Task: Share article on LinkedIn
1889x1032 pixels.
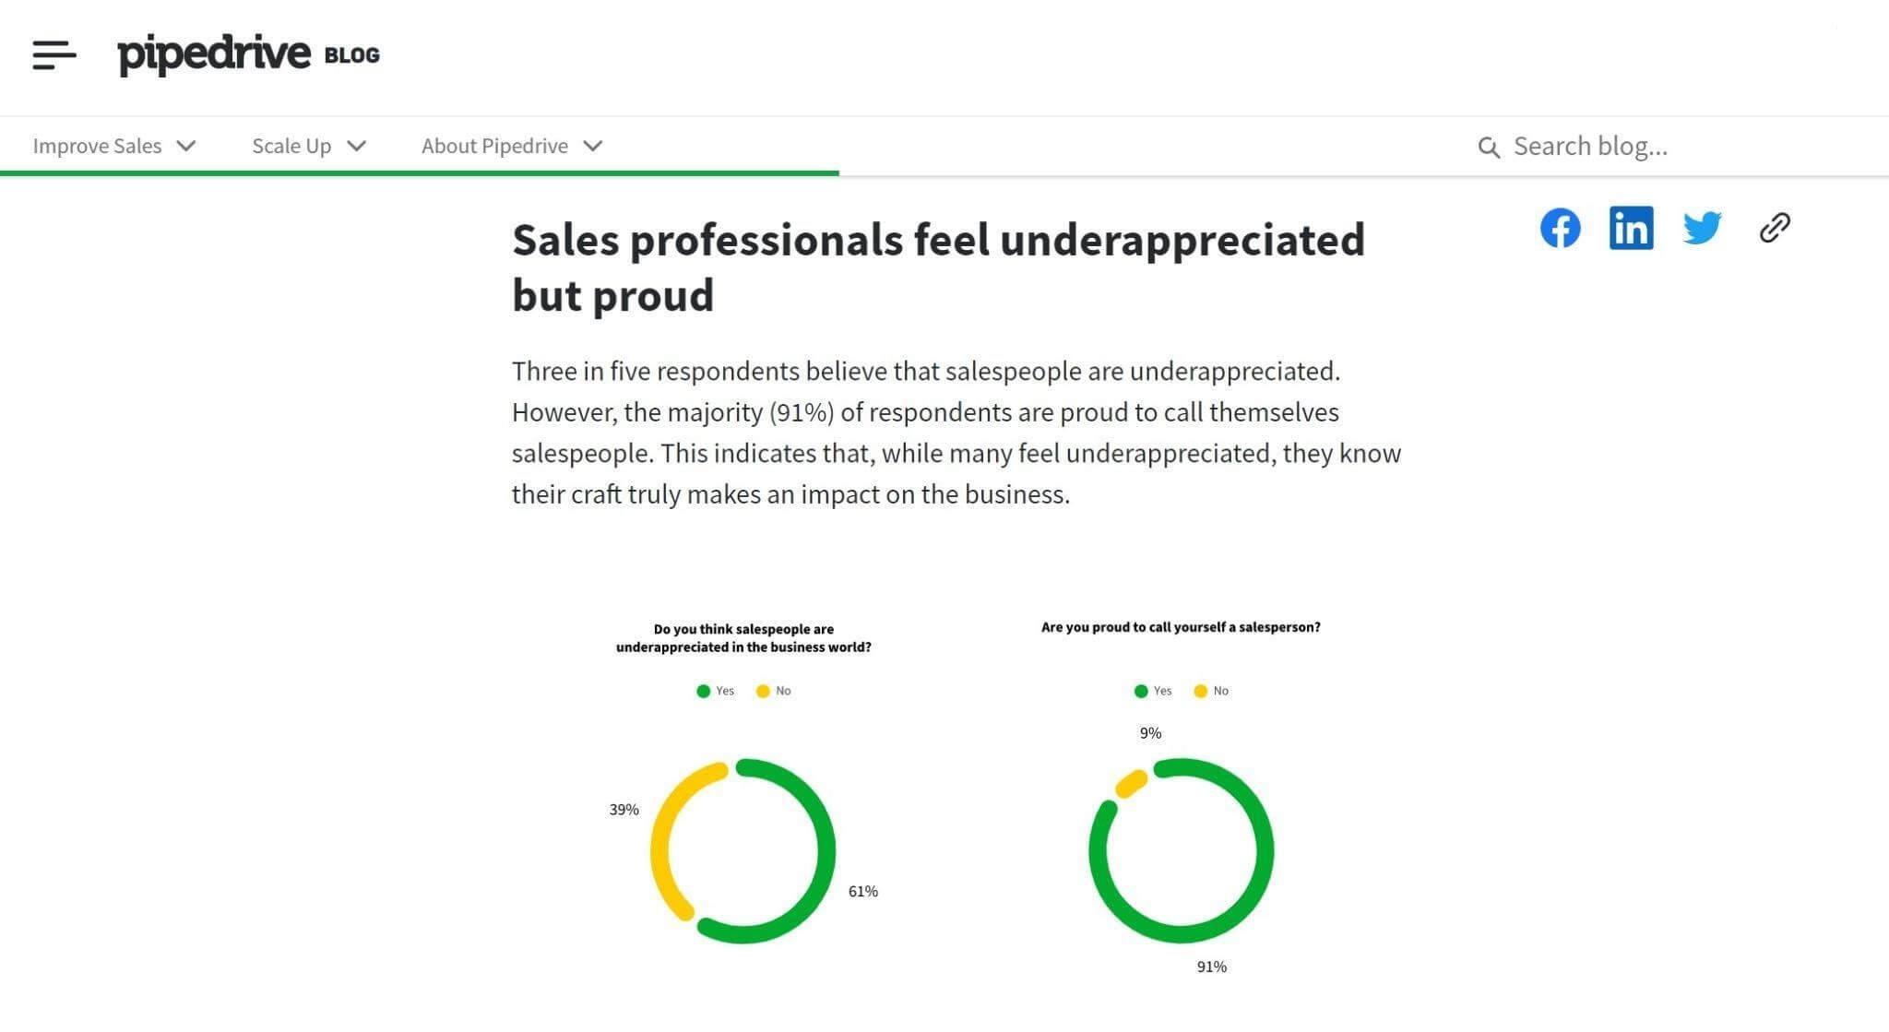Action: pos(1631,228)
